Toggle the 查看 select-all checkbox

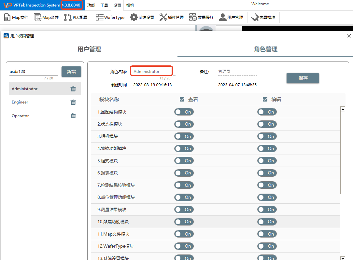pos(182,100)
